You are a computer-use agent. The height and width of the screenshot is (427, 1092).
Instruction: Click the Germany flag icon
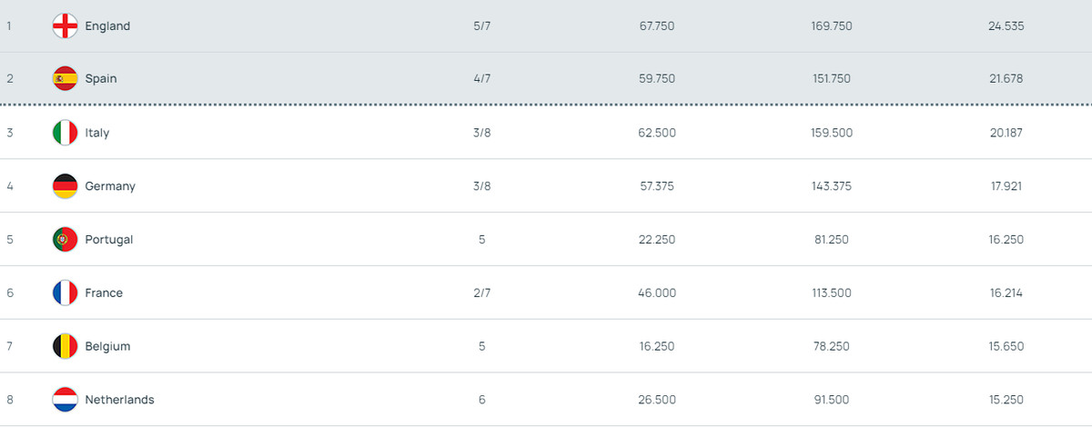65,186
